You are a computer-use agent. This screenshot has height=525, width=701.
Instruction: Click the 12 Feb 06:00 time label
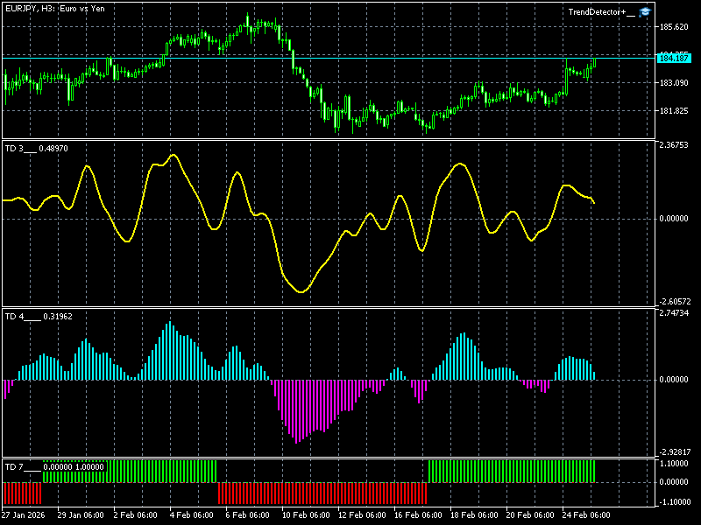click(x=362, y=514)
